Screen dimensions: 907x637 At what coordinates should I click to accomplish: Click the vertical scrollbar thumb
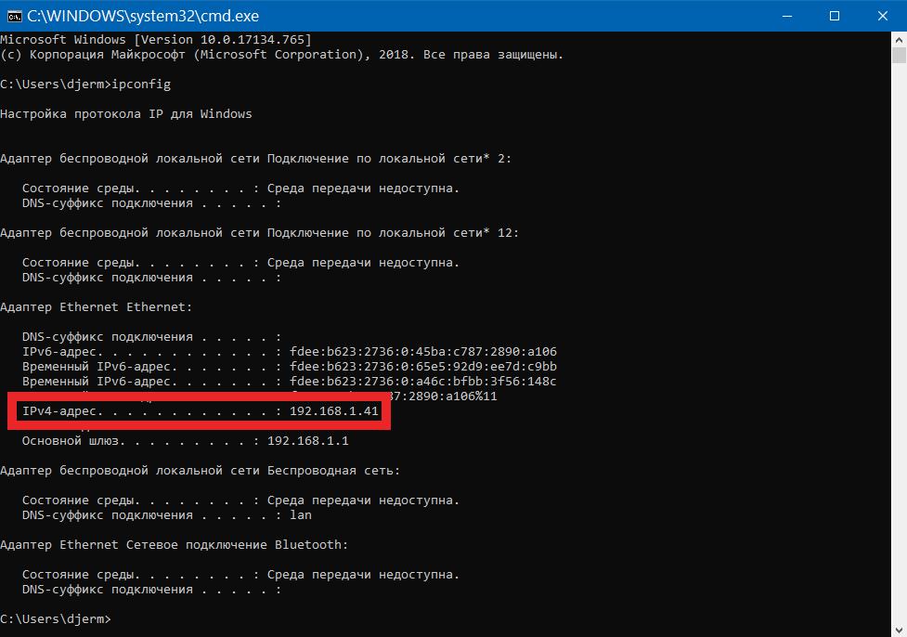point(899,58)
